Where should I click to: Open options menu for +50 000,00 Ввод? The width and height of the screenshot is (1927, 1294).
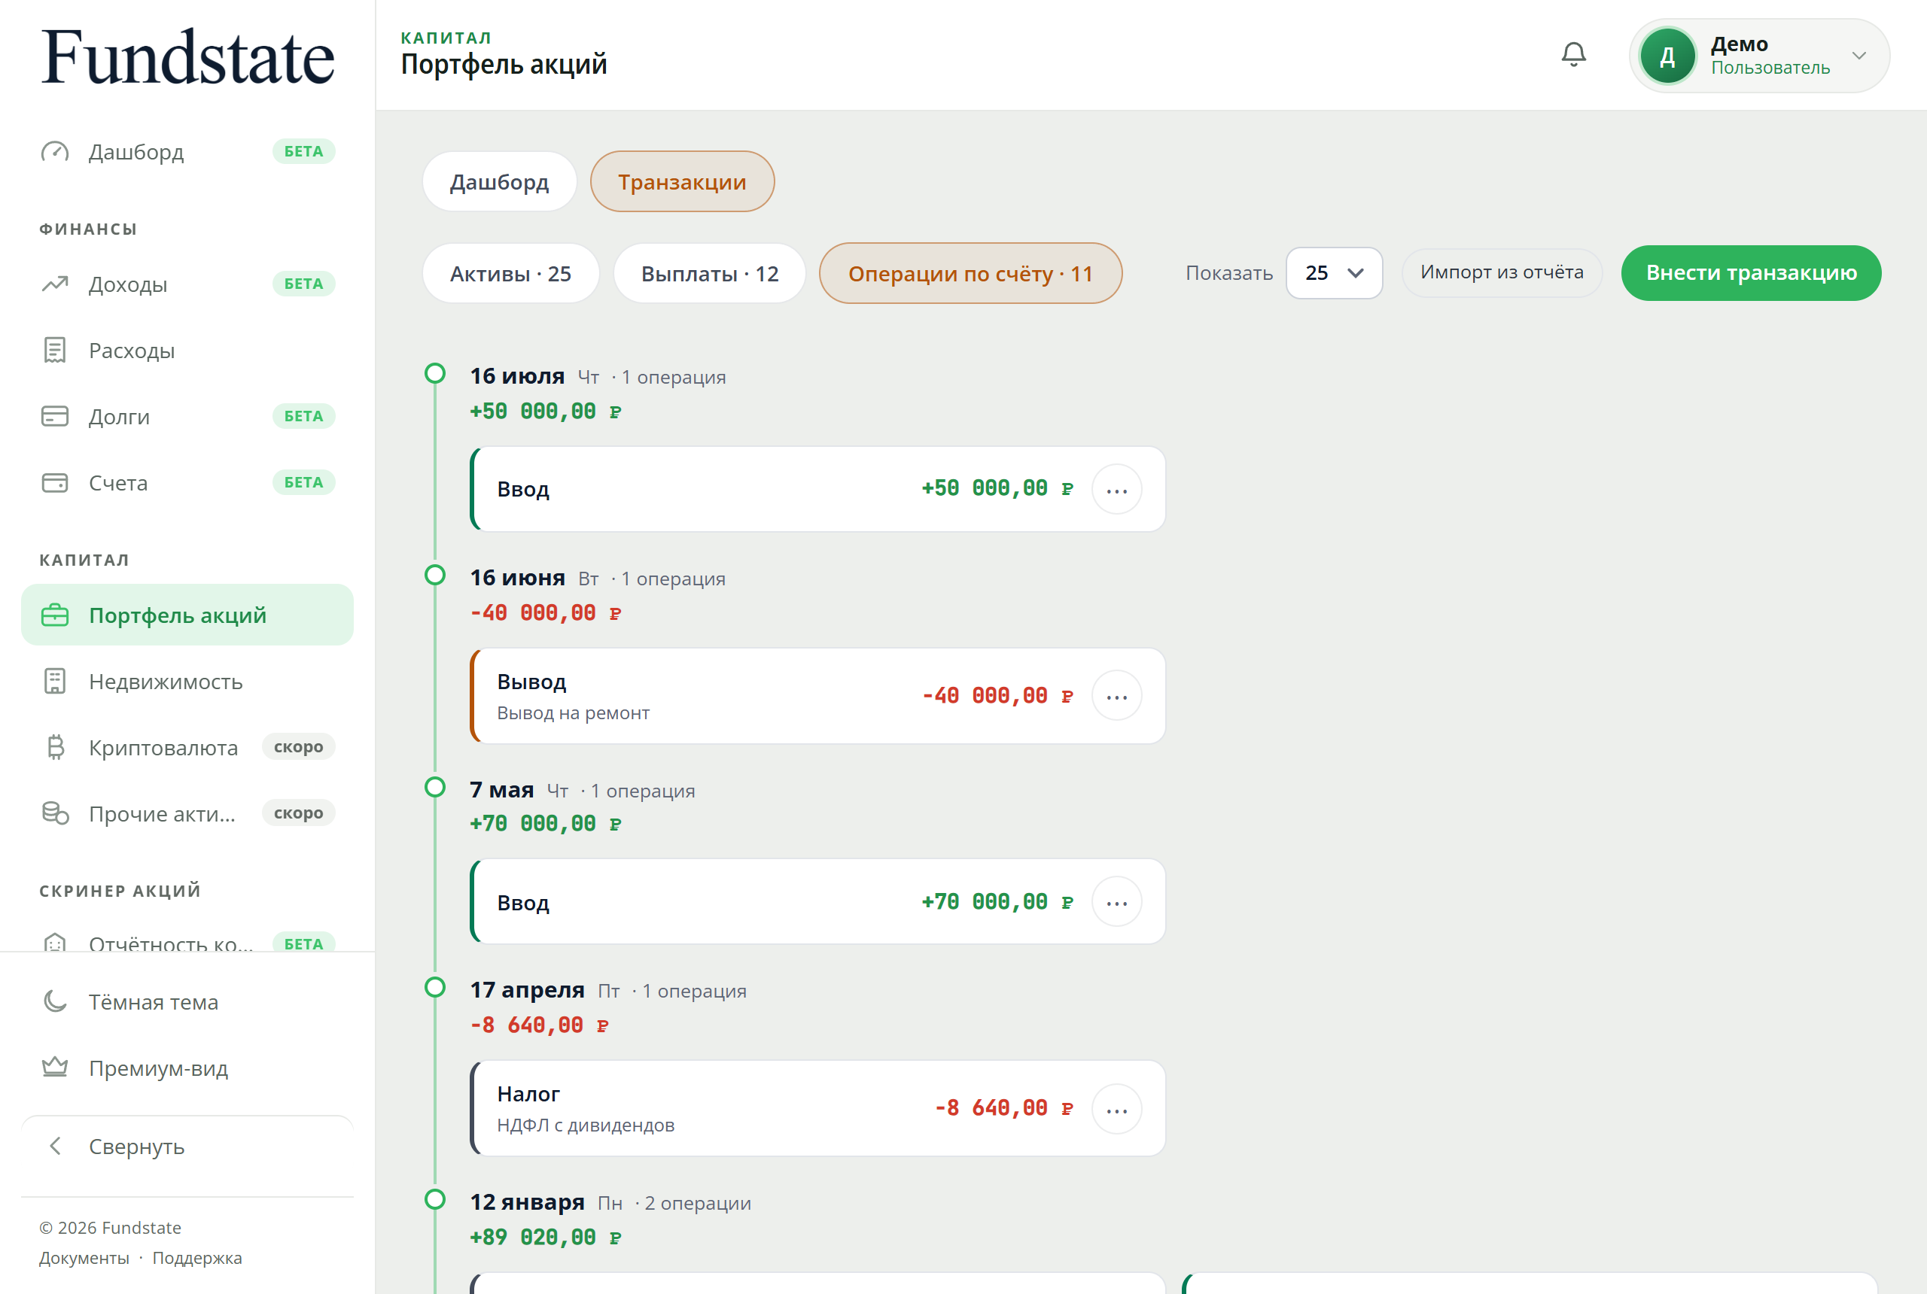coord(1116,489)
